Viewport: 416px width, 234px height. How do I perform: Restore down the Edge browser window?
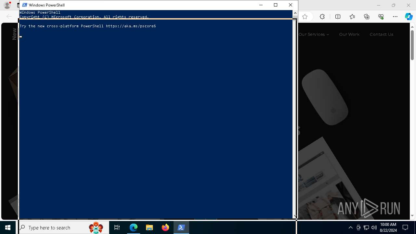(x=394, y=5)
